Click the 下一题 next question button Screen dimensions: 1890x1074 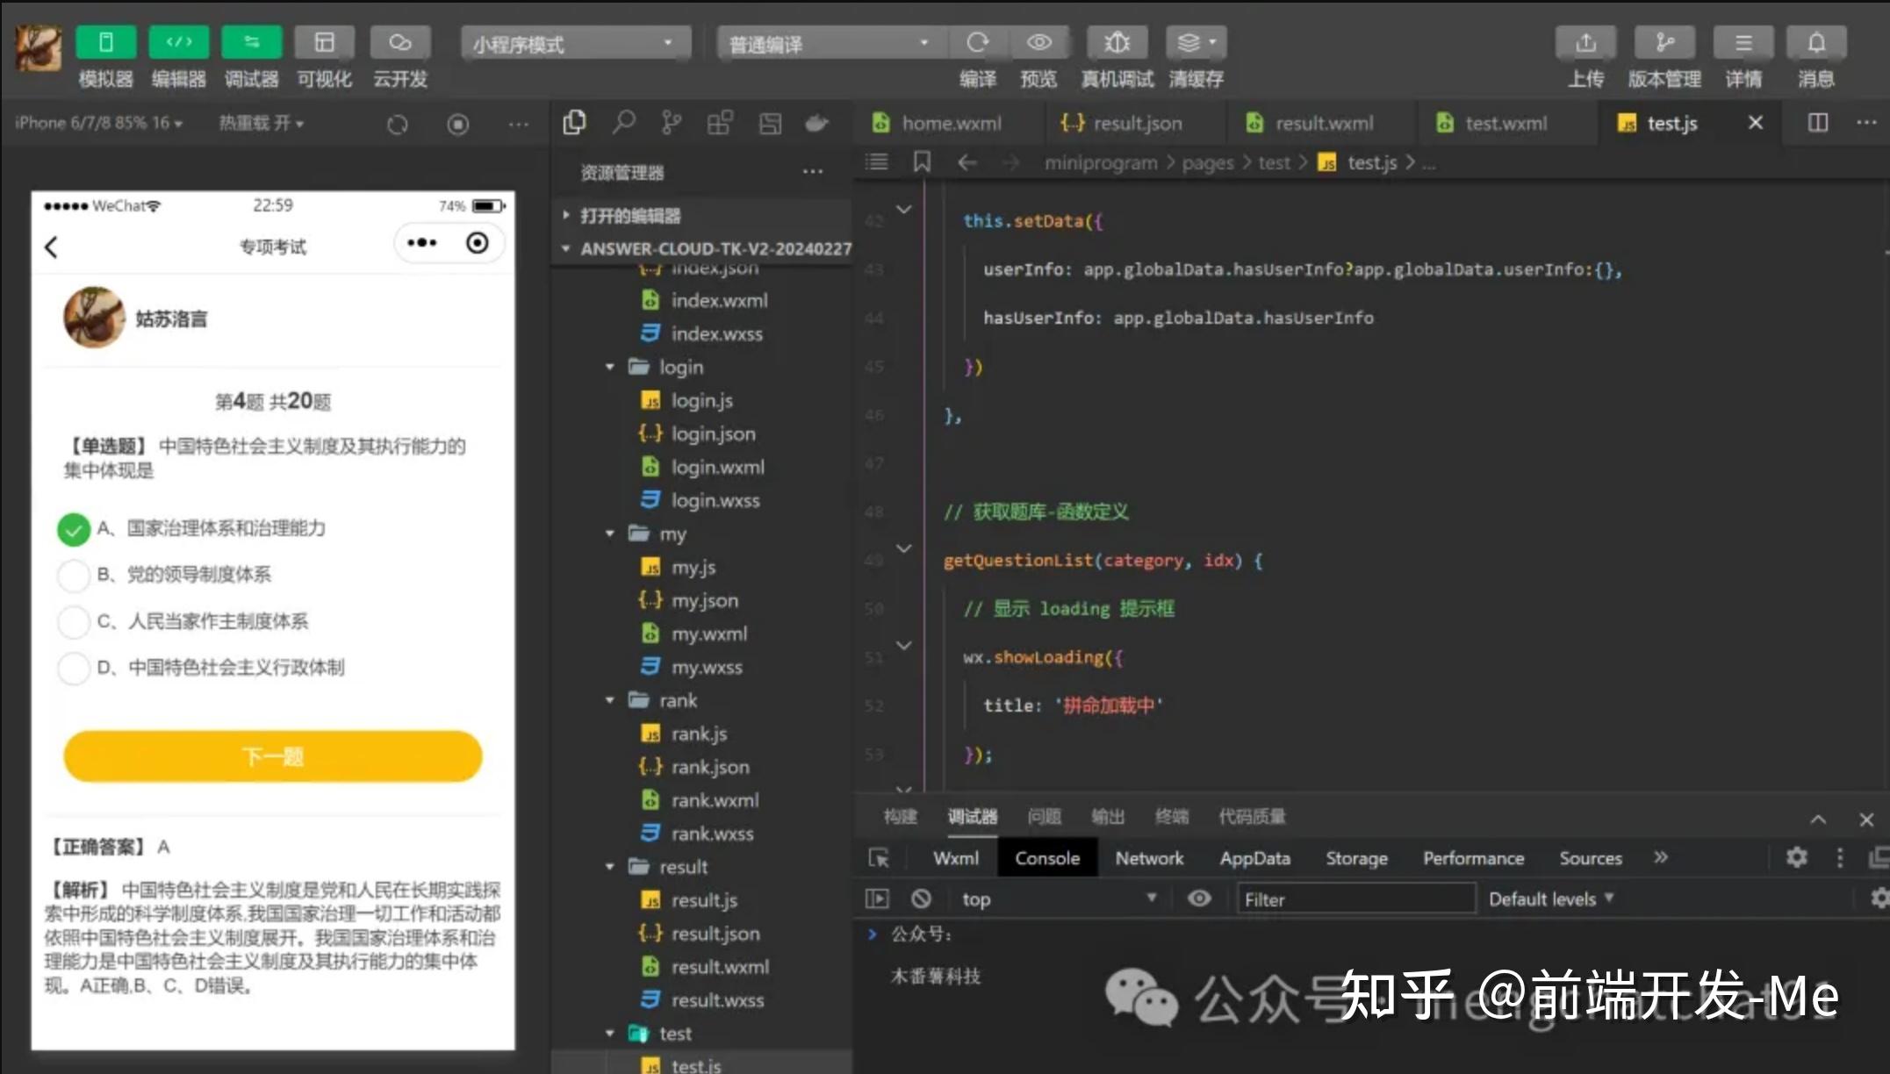pos(272,756)
